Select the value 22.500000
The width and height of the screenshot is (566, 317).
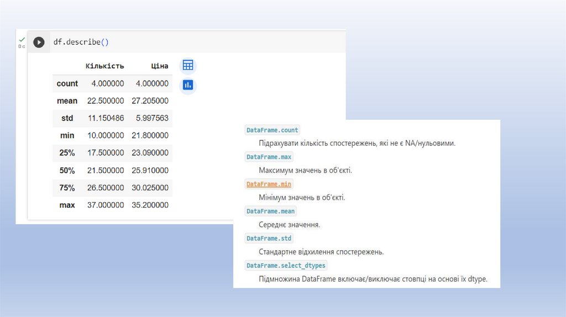coord(106,101)
